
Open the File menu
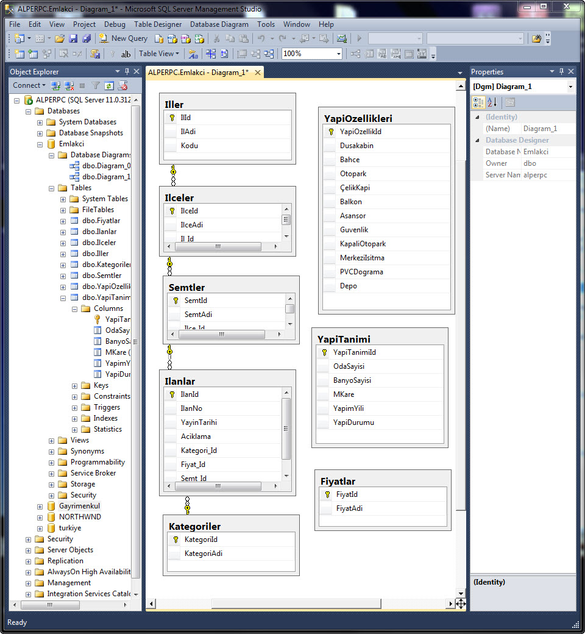[15, 24]
